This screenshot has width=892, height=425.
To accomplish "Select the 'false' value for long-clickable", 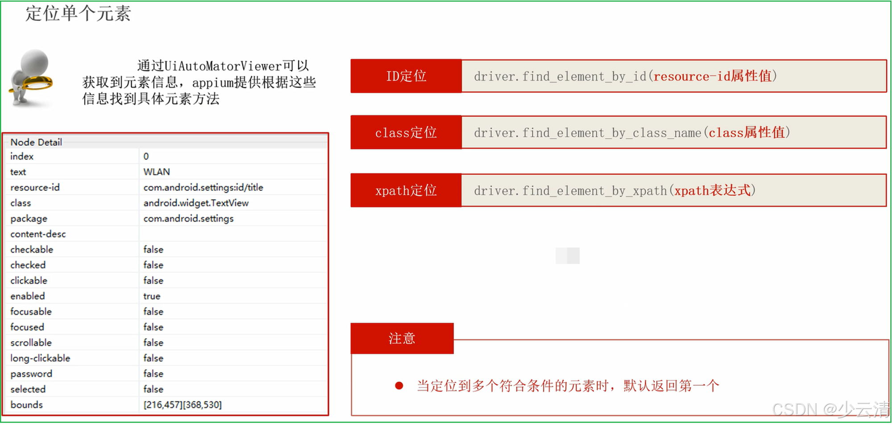I will click(x=153, y=359).
